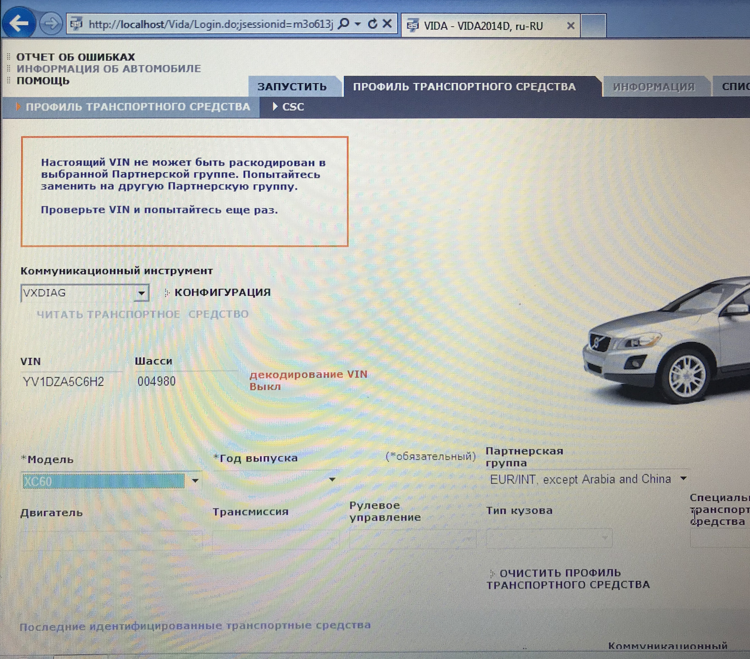The image size is (750, 659).
Task: Open the CSC sub-tab
Action: point(293,107)
